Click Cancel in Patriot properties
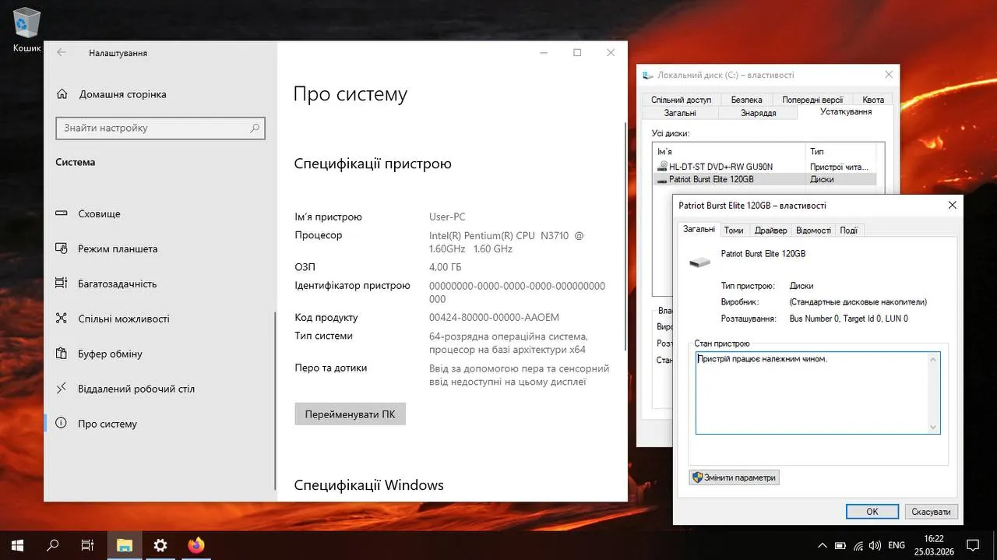Screen dimensions: 997x560 (x=931, y=512)
